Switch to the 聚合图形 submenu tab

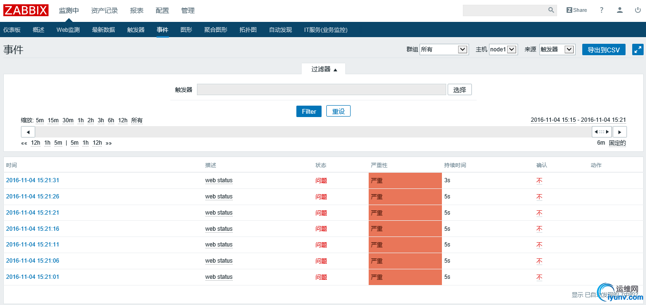point(215,30)
